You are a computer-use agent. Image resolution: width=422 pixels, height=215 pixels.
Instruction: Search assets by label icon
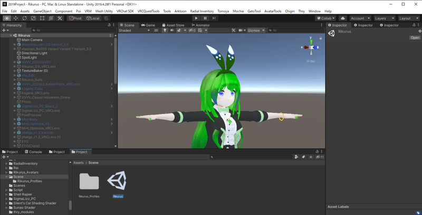(x=304, y=157)
